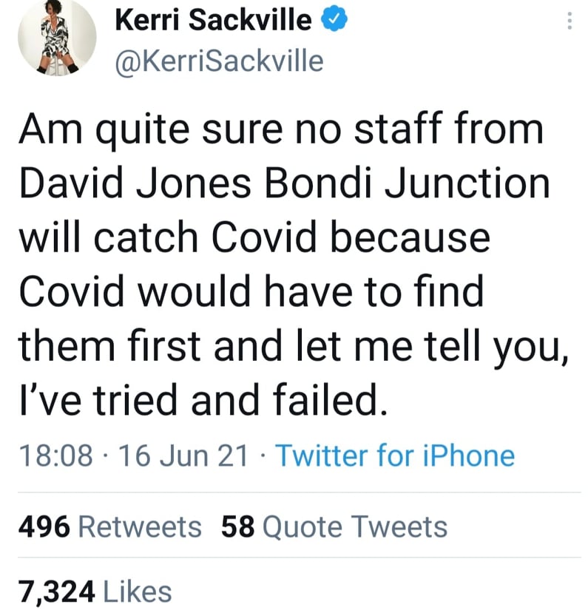Click the line 'I've tried and failed.'

tap(202, 401)
